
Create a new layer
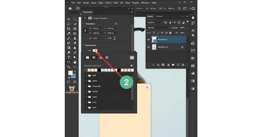pos(178,65)
